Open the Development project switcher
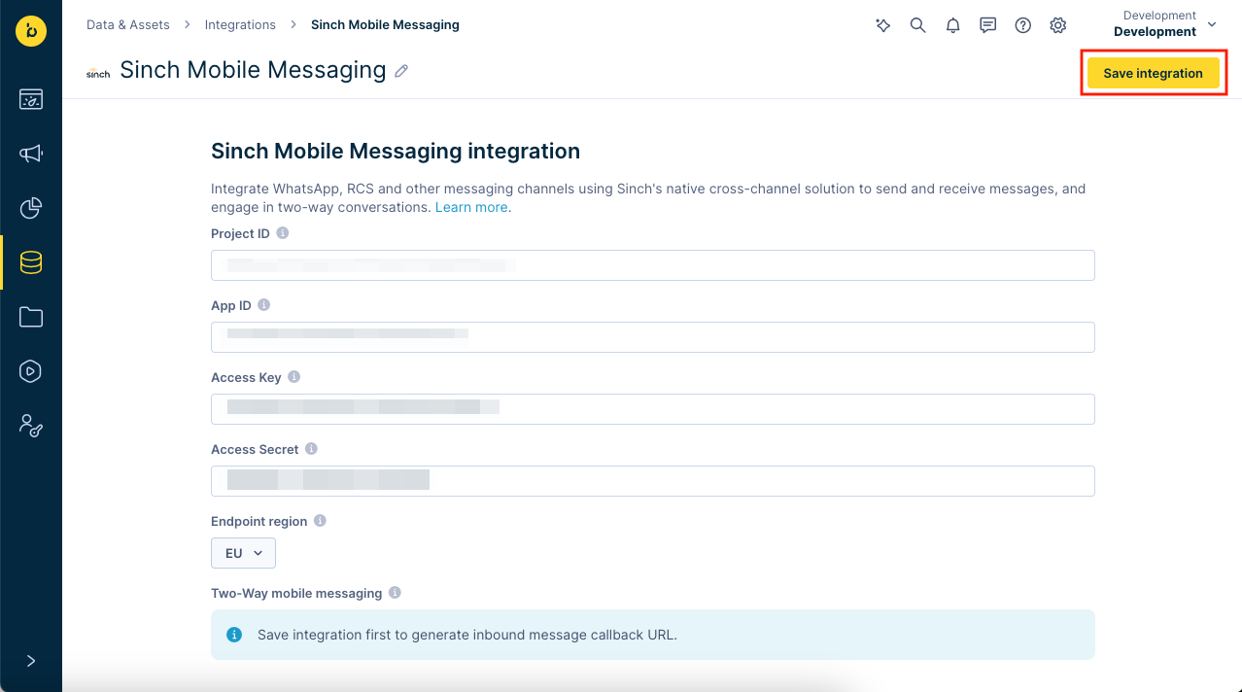The width and height of the screenshot is (1242, 692). (1165, 24)
